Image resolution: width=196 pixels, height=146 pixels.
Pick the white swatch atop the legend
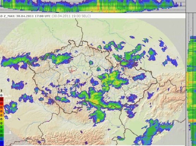click(x=1, y=95)
